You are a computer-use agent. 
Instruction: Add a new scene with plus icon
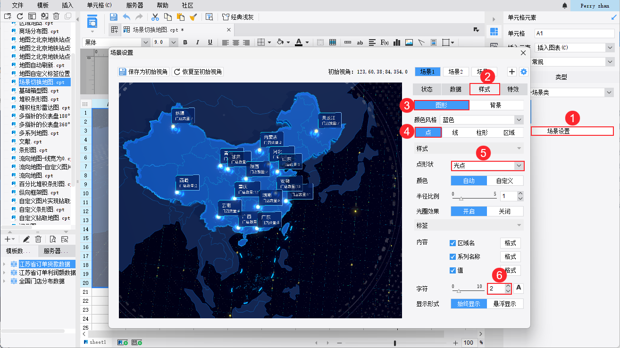(512, 72)
